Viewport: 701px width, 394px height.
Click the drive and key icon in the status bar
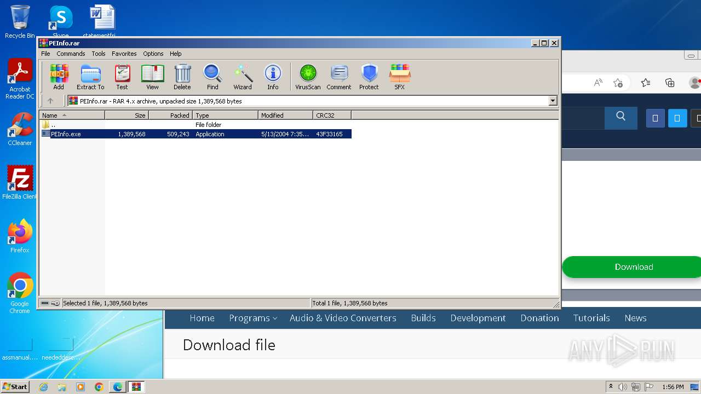(50, 303)
